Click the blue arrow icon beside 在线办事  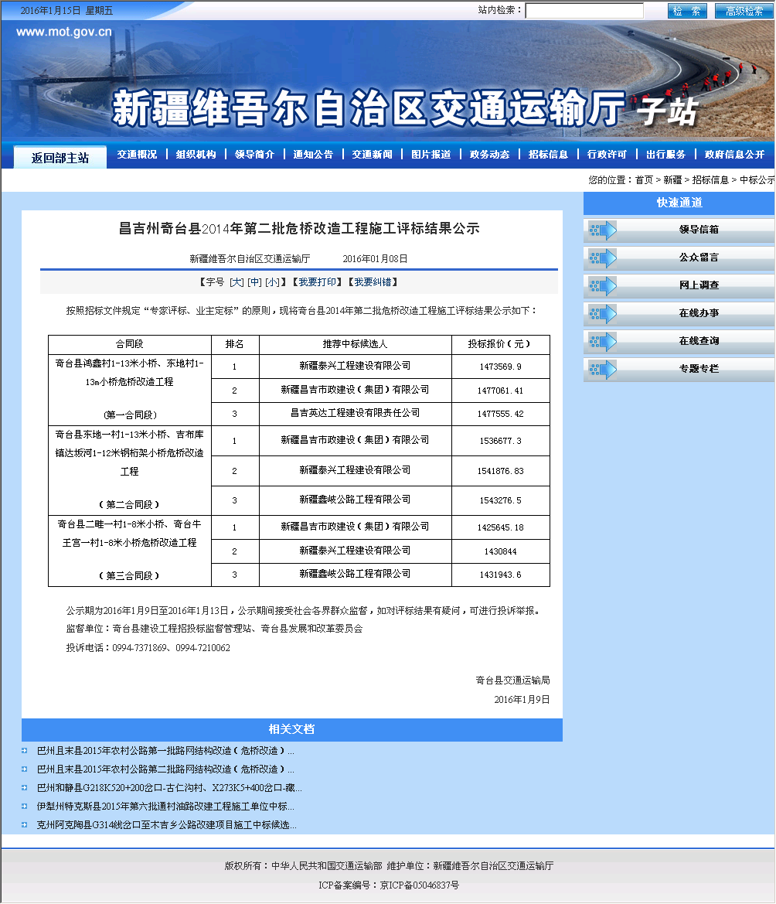[603, 314]
